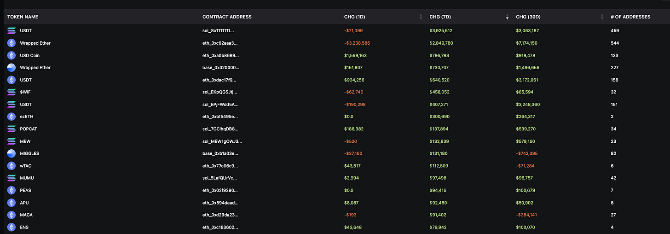Click the Base chain icon in the MIGGLES row

click(12, 153)
